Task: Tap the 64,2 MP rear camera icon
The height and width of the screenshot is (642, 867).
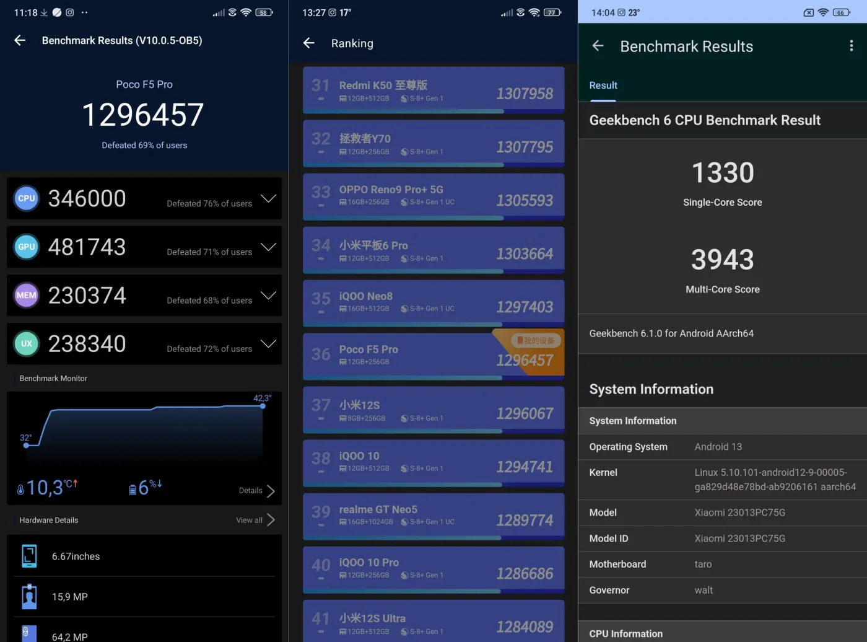Action: point(29,633)
